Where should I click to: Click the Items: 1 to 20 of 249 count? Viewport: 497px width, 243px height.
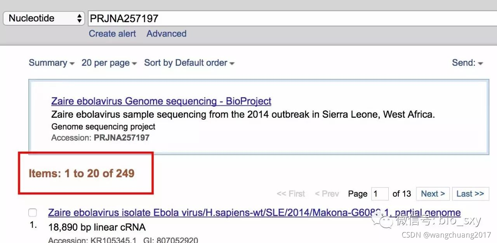pos(82,173)
